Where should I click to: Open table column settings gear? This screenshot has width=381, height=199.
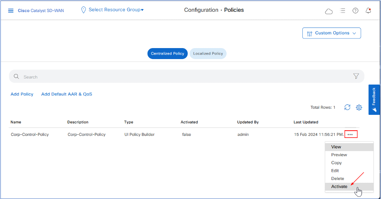359,107
